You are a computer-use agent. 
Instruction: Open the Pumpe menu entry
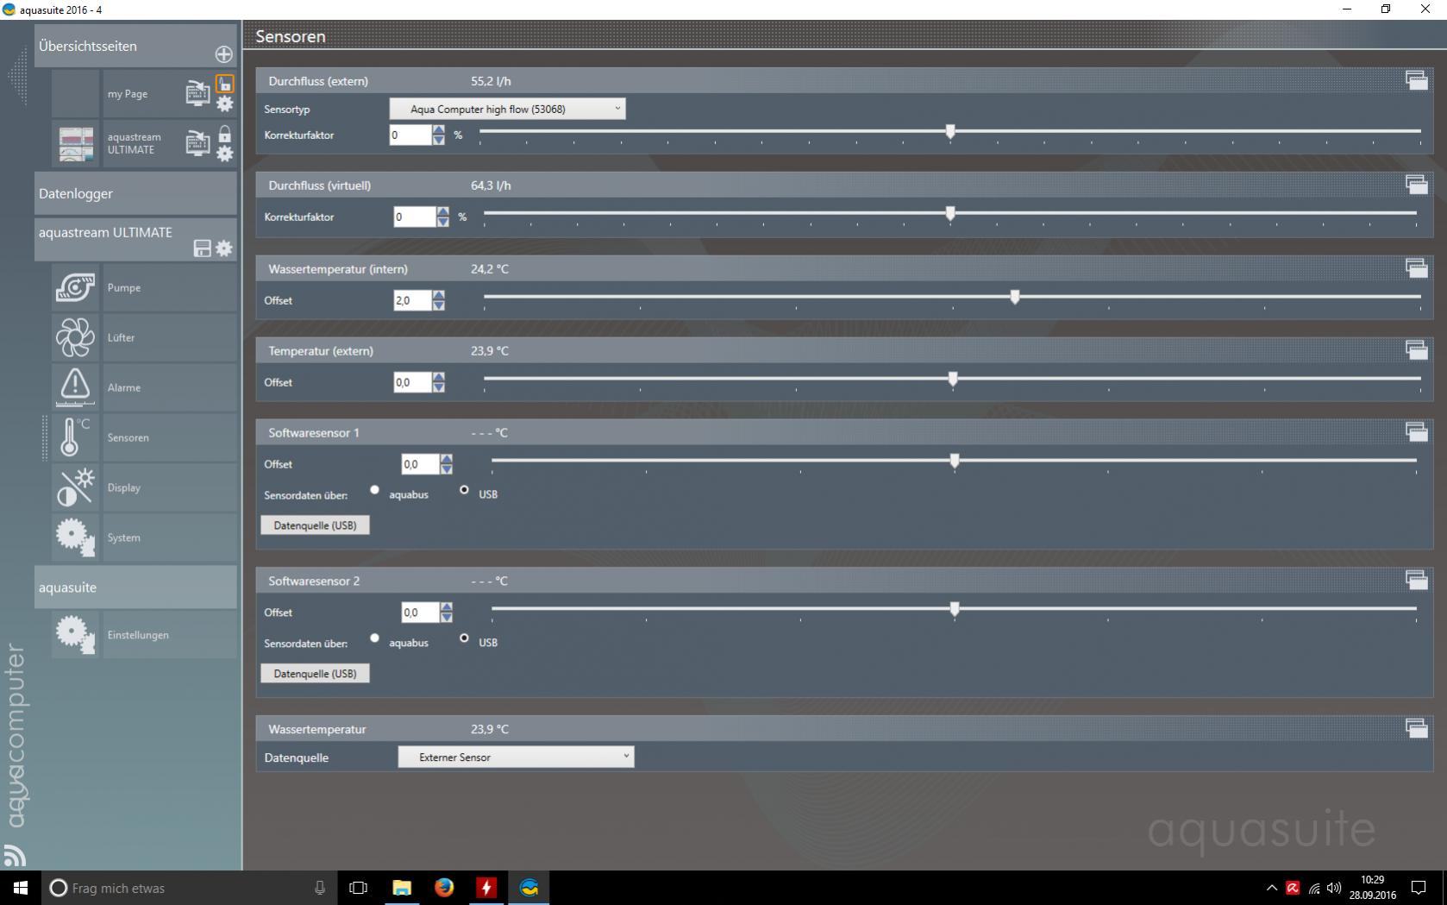(x=170, y=287)
